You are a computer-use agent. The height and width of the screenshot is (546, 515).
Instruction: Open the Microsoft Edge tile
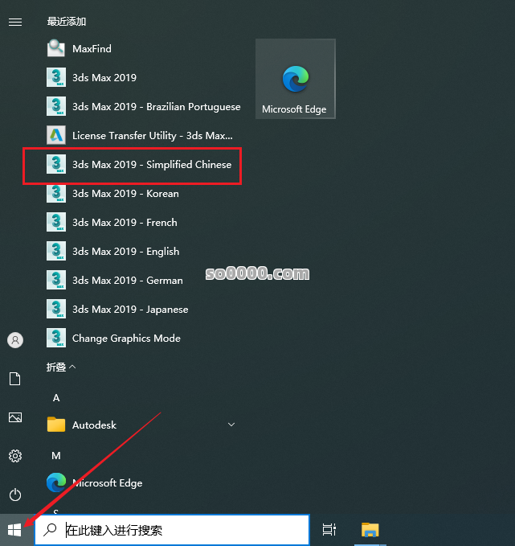tap(295, 79)
